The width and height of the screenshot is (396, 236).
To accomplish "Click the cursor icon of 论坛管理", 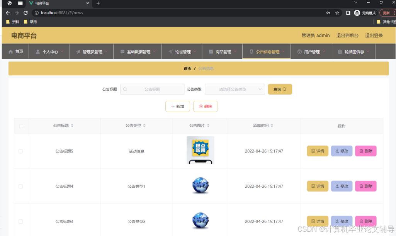I will [x=171, y=52].
